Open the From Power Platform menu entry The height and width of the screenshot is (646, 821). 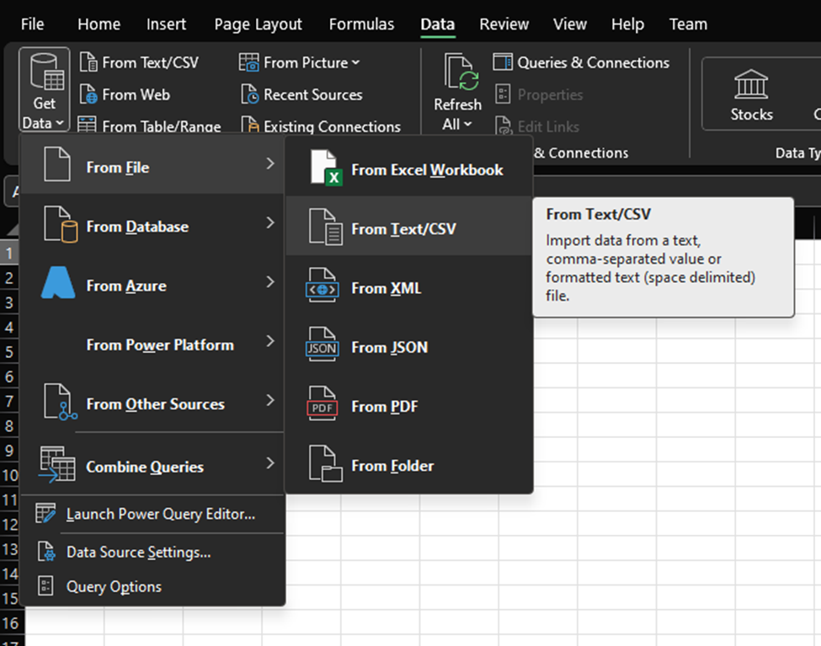pyautogui.click(x=160, y=344)
